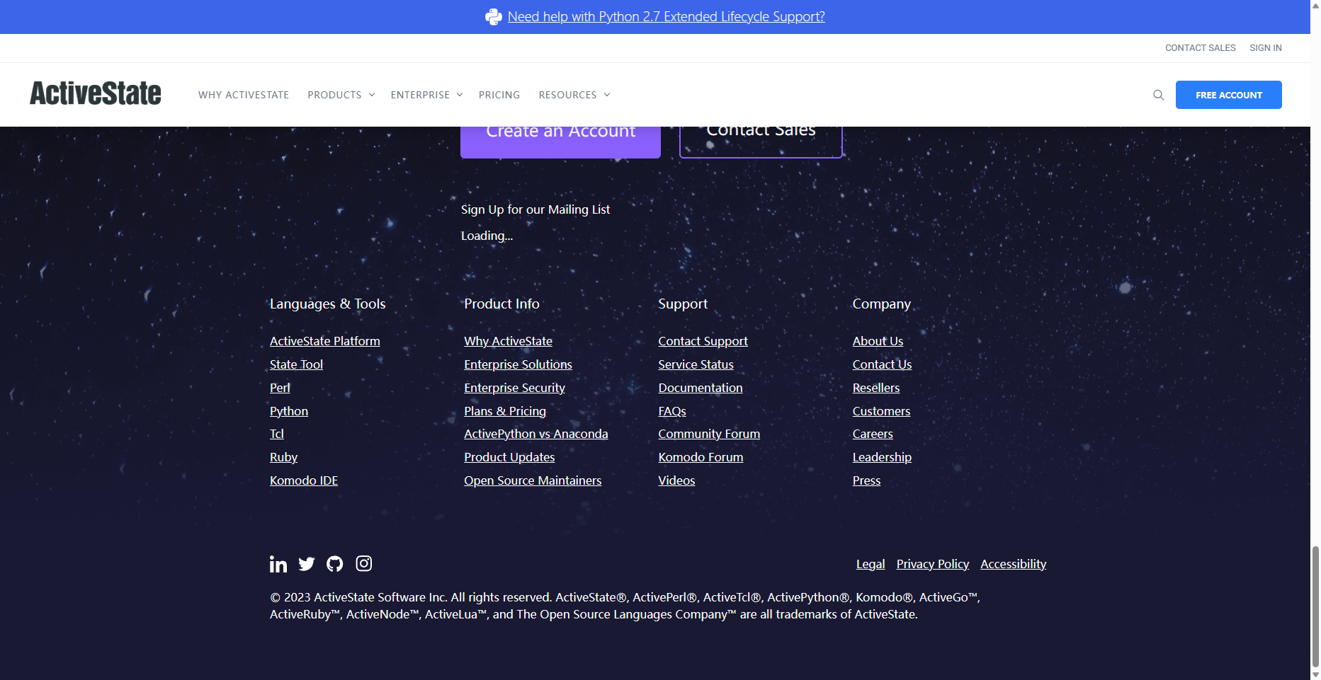Open Pricing in navigation bar
The width and height of the screenshot is (1321, 680).
click(x=499, y=95)
